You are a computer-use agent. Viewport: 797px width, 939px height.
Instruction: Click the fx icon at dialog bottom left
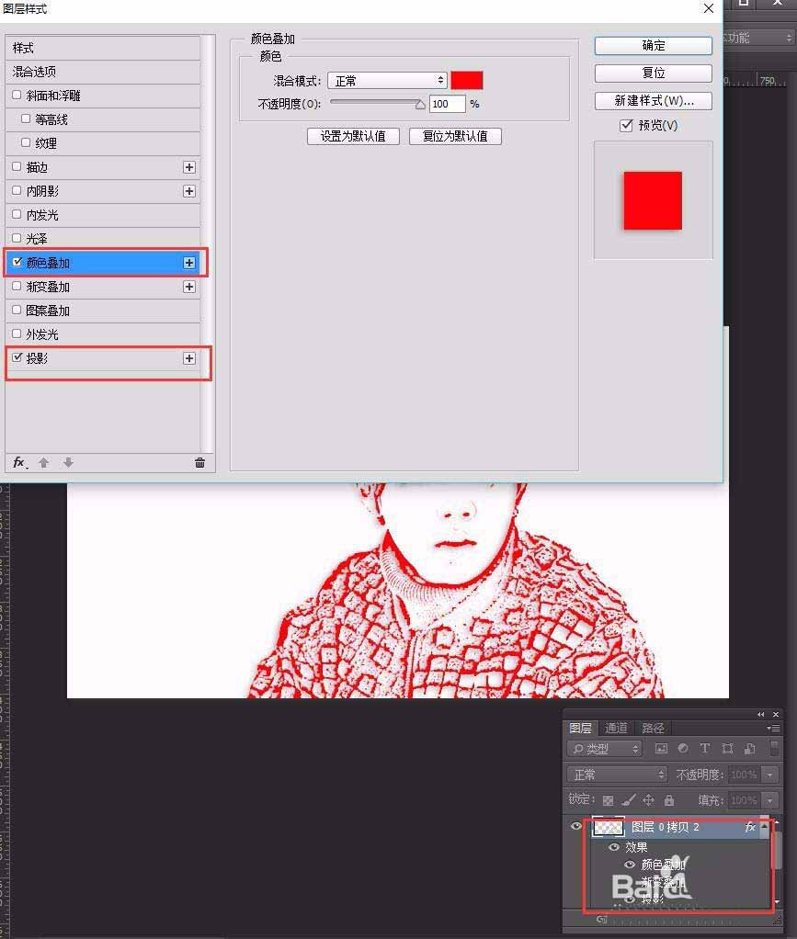click(18, 462)
